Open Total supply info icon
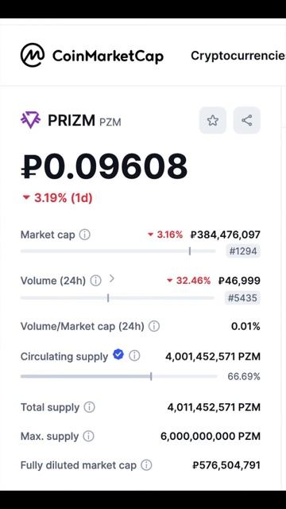 (x=90, y=407)
